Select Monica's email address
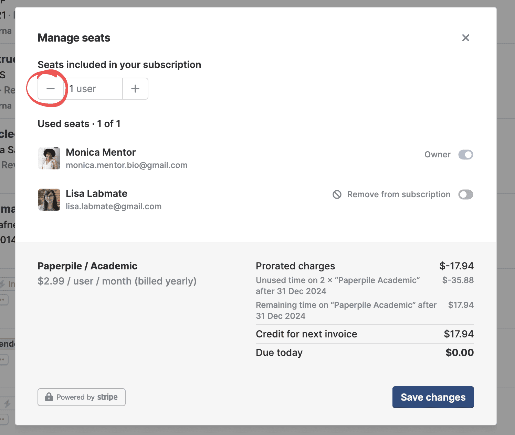Image resolution: width=515 pixels, height=435 pixels. (x=126, y=165)
